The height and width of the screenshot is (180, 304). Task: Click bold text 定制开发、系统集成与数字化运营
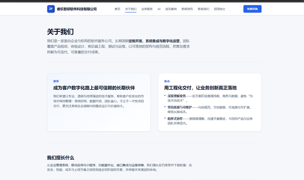click(154, 41)
